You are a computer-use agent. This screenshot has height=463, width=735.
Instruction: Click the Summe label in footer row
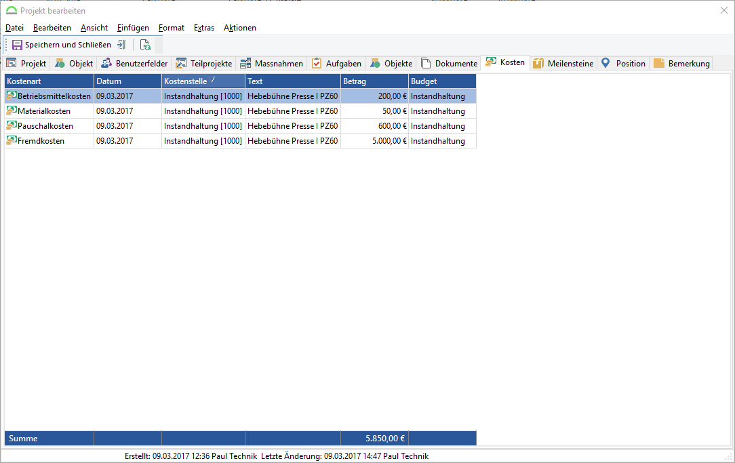pos(23,439)
